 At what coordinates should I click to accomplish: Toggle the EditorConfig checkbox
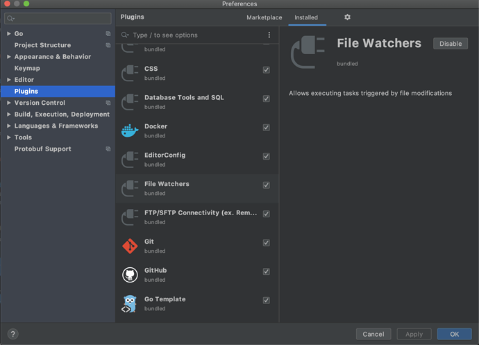pos(267,156)
